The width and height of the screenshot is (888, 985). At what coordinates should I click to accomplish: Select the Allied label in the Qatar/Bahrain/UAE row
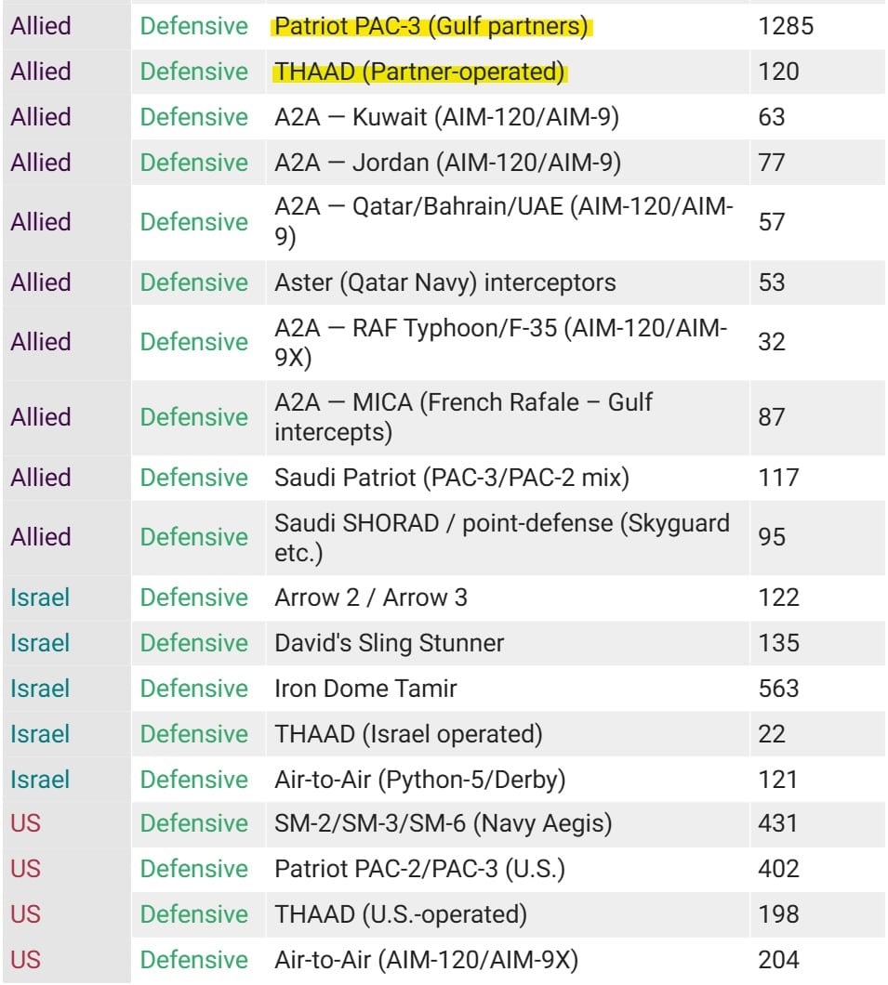pyautogui.click(x=41, y=223)
